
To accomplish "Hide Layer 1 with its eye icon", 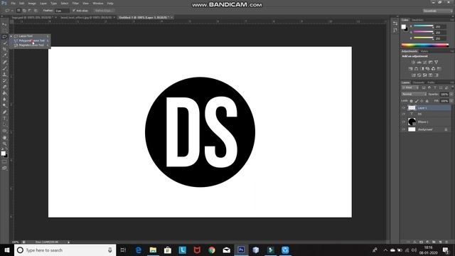I will click(x=404, y=107).
